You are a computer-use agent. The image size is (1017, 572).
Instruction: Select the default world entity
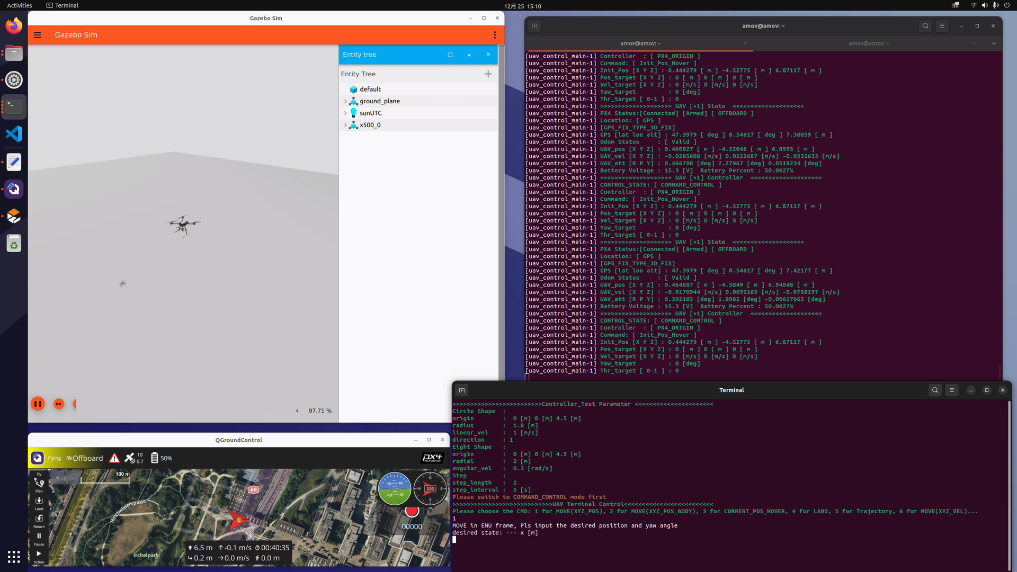point(418,90)
